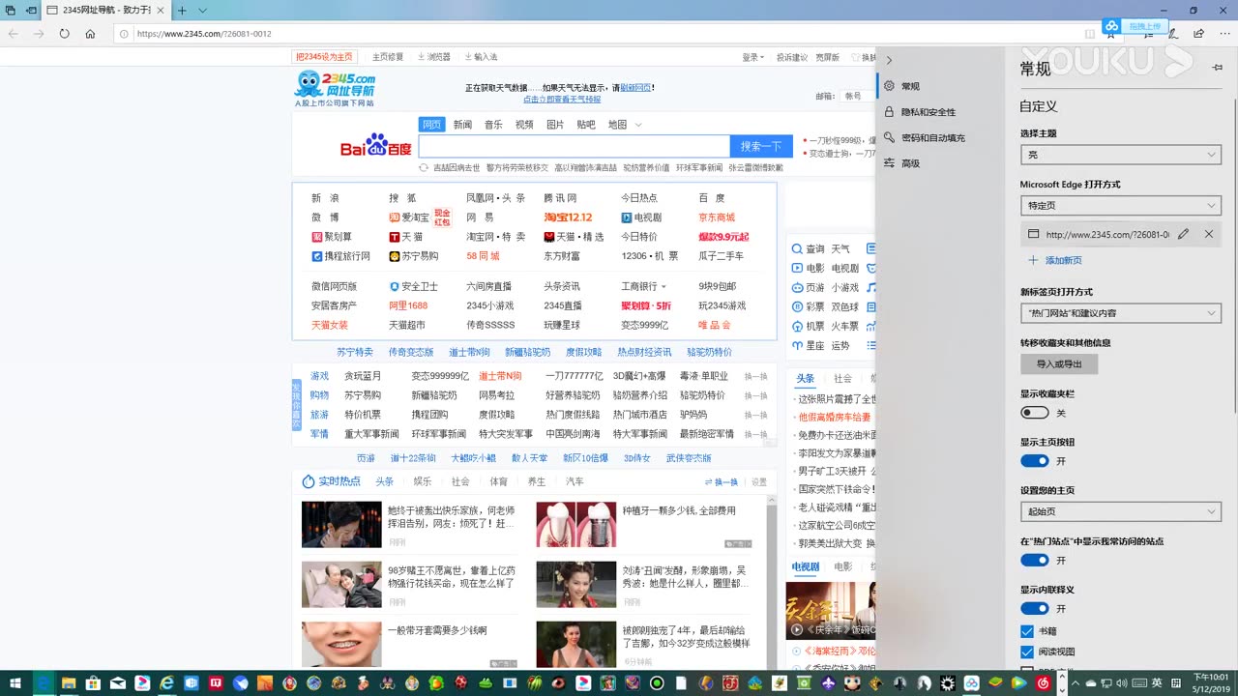Click the plus icon to add new page
1238x696 pixels.
tap(1033, 260)
